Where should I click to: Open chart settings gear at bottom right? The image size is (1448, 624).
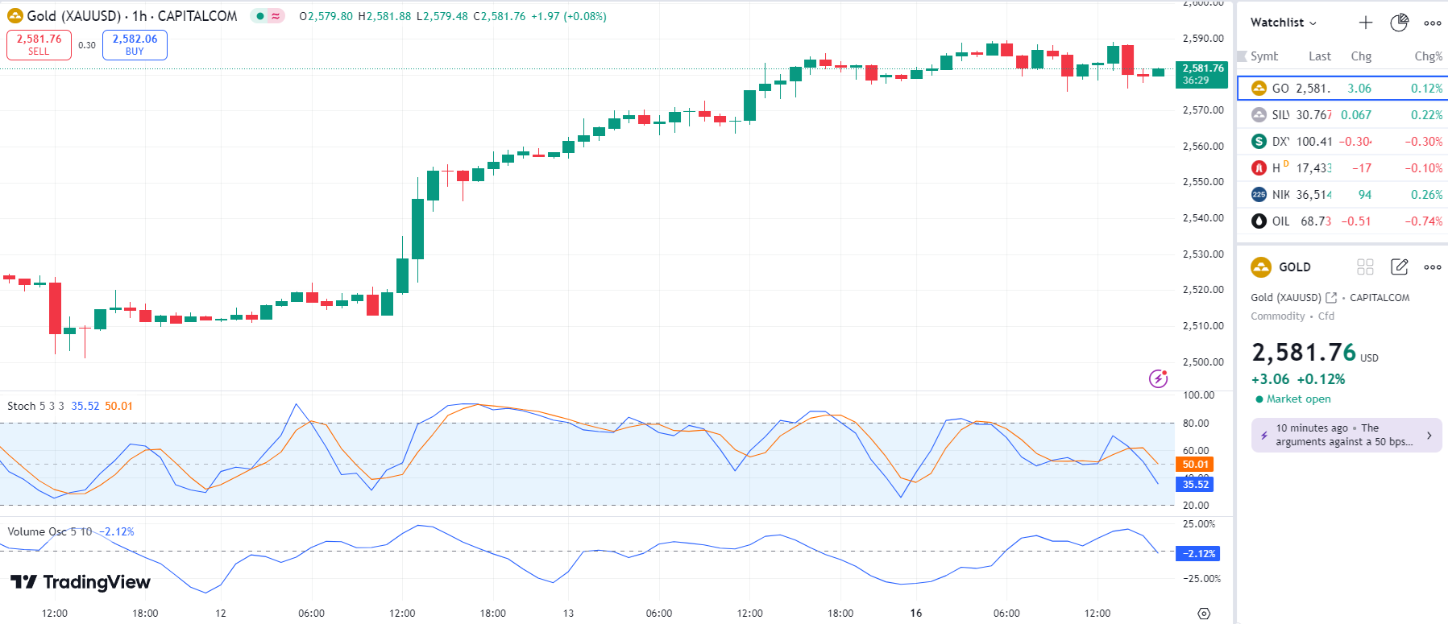[1204, 614]
